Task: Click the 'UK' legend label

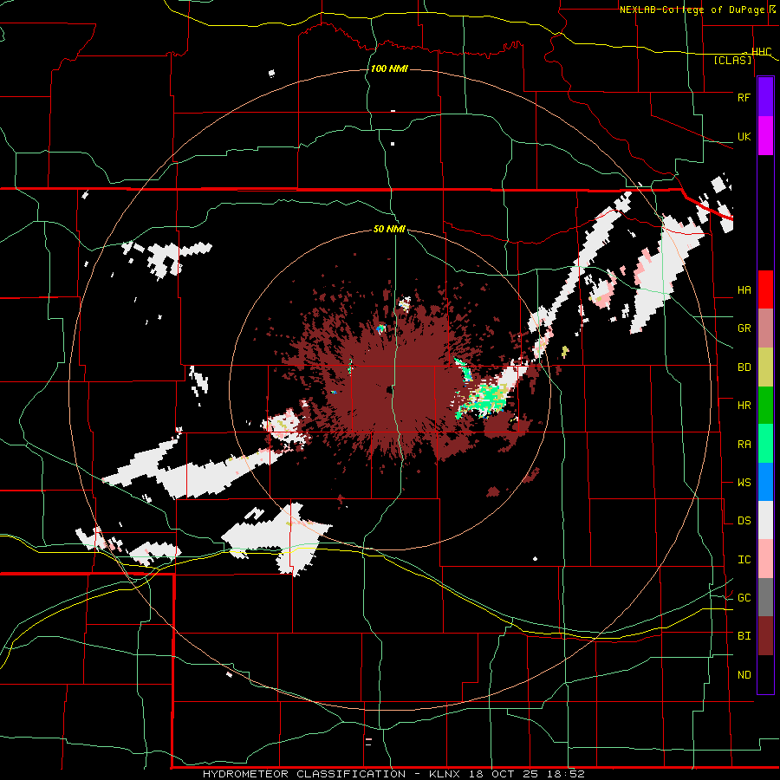Action: point(744,137)
